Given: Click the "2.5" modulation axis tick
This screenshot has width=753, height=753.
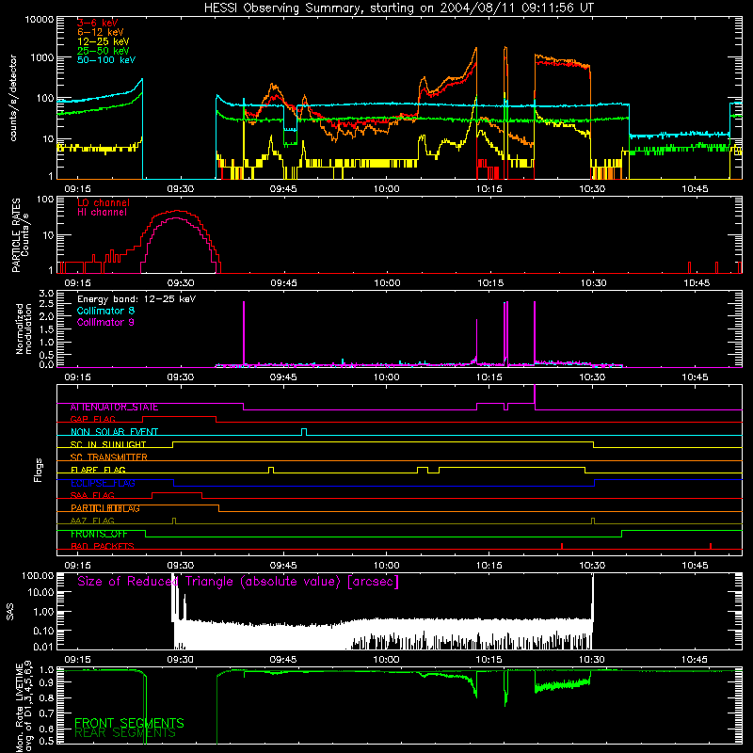Looking at the screenshot, I should 46,304.
